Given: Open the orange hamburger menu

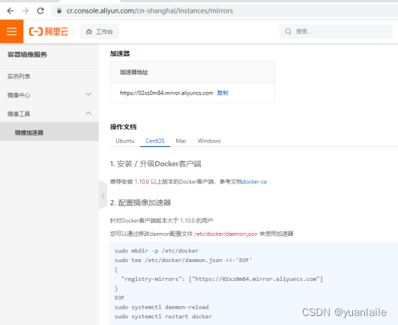Looking at the screenshot, I should tap(12, 31).
